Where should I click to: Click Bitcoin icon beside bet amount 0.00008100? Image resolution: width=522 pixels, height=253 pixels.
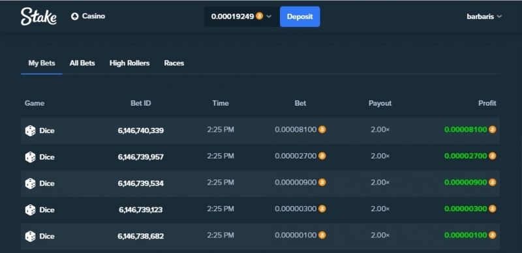(x=322, y=130)
